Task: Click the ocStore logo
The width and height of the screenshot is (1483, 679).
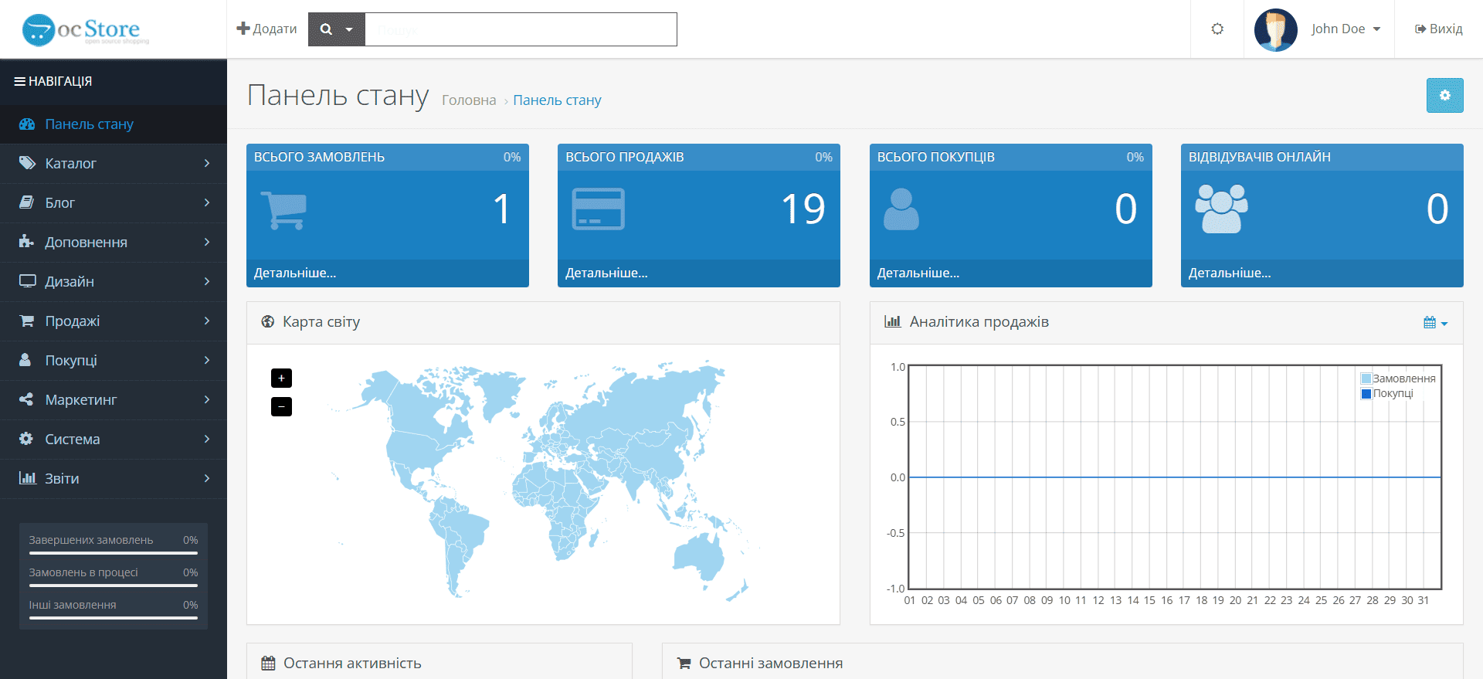Action: click(86, 29)
